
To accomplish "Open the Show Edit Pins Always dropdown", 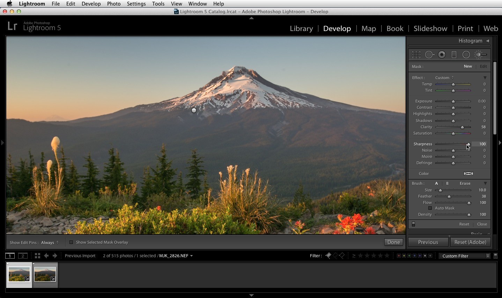I will pos(50,243).
